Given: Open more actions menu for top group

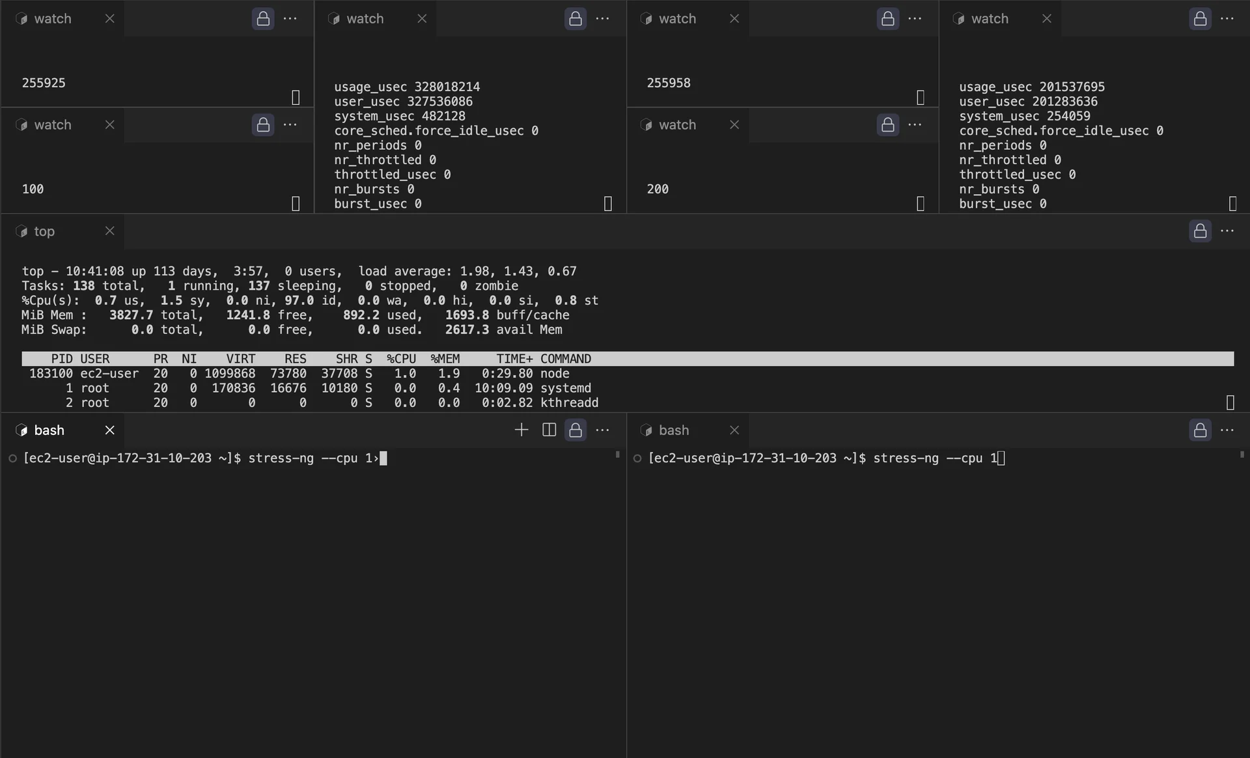Looking at the screenshot, I should tap(1227, 231).
